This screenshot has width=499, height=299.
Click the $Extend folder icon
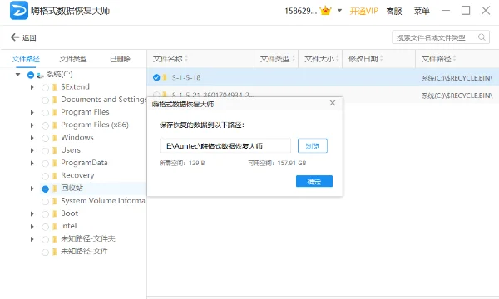(x=55, y=86)
